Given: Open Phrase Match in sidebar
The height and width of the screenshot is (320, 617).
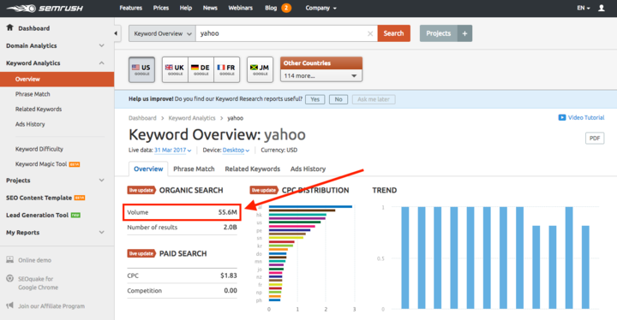Looking at the screenshot, I should tap(33, 94).
